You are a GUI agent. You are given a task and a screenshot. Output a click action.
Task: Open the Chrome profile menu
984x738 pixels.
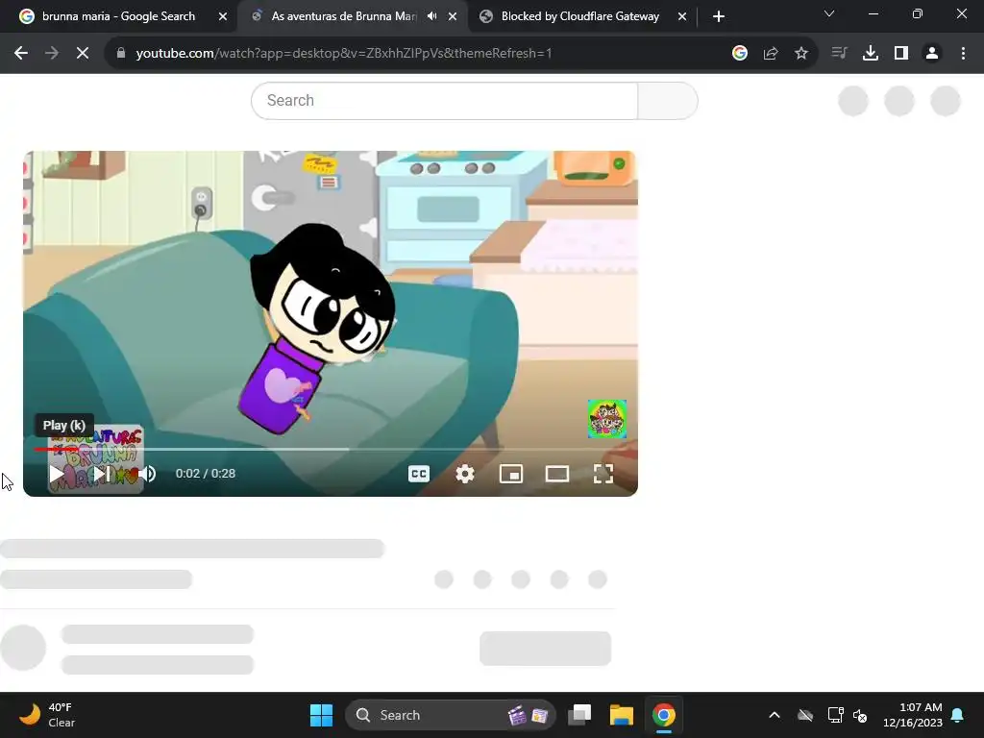coord(932,54)
